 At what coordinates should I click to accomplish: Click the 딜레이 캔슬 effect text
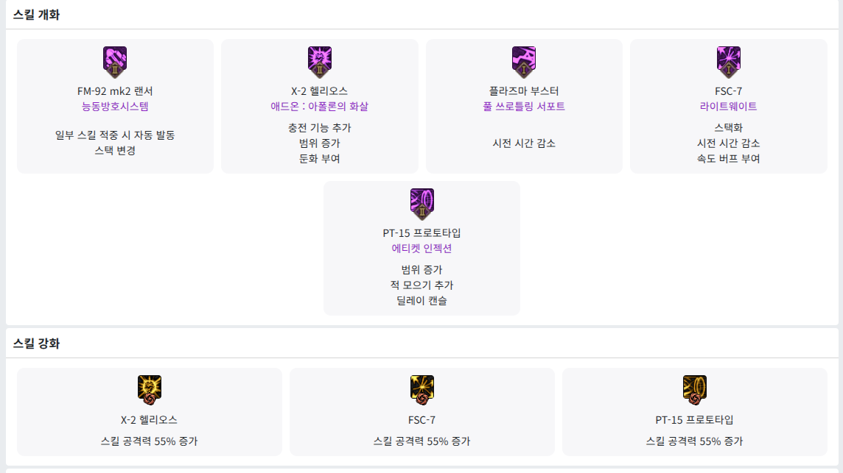tap(421, 300)
